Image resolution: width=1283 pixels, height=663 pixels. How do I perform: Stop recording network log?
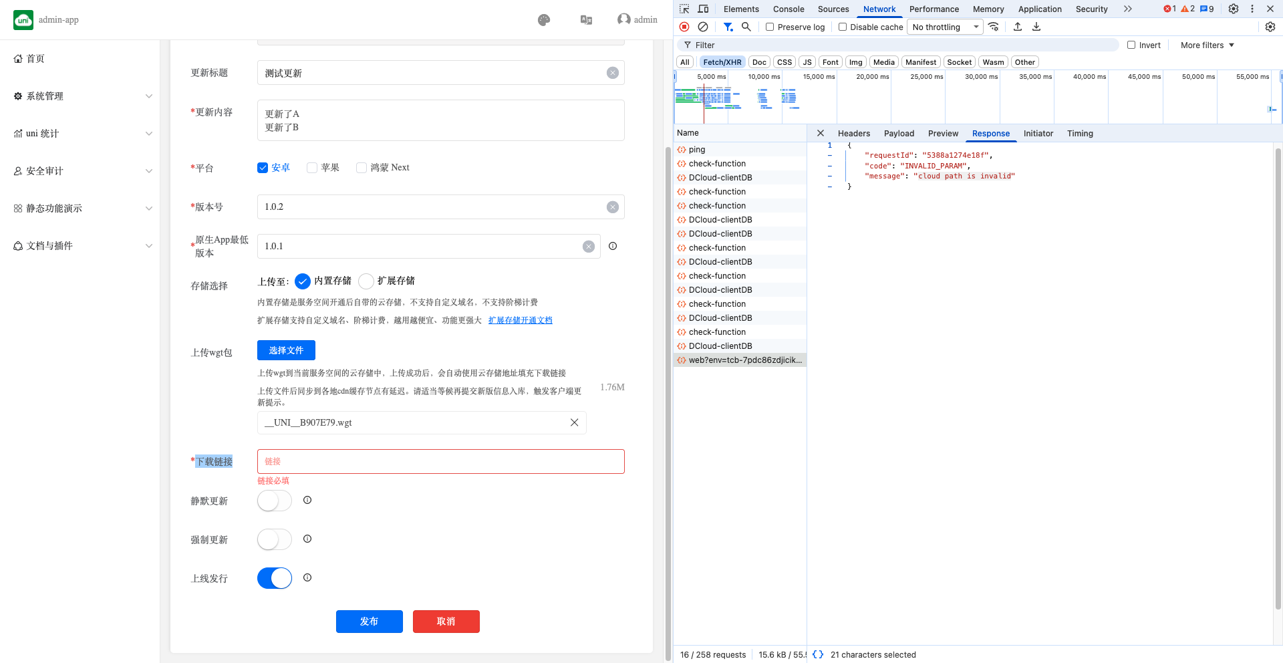pos(684,27)
